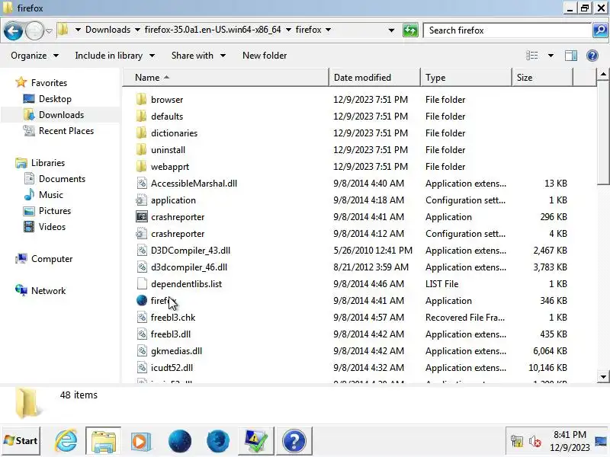
Task: Open the Music library
Action: [50, 195]
